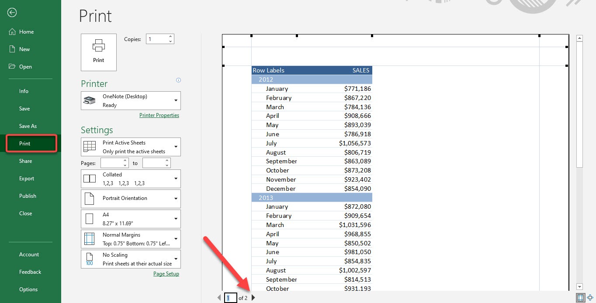Click the preview vertical scrollbar thumb
596x303 pixels.
click(580, 105)
